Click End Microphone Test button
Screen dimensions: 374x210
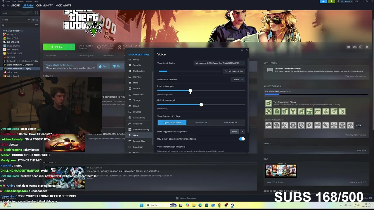click(234, 71)
